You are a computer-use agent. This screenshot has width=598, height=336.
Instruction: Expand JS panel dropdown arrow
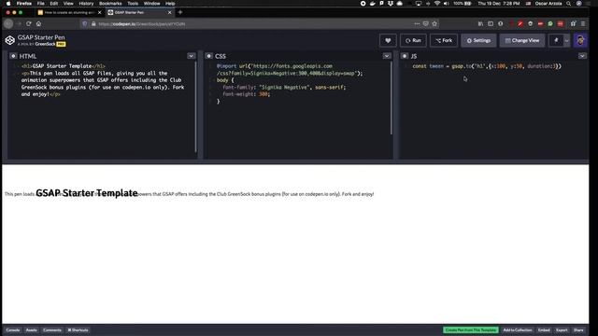pos(582,56)
